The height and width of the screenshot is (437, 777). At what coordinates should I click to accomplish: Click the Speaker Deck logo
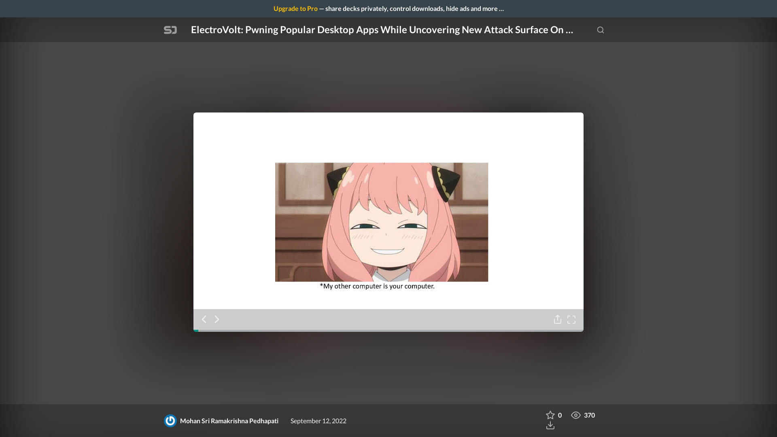tap(170, 30)
